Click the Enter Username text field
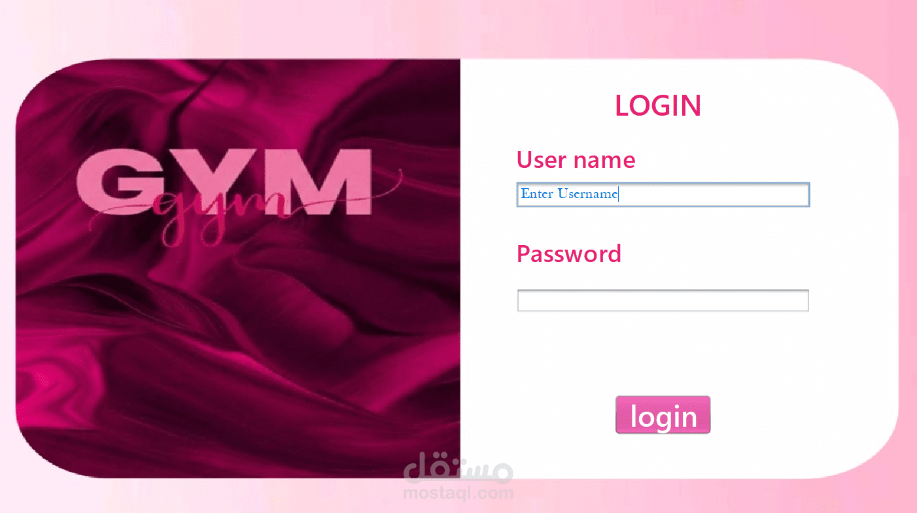917x513 pixels. point(663,195)
